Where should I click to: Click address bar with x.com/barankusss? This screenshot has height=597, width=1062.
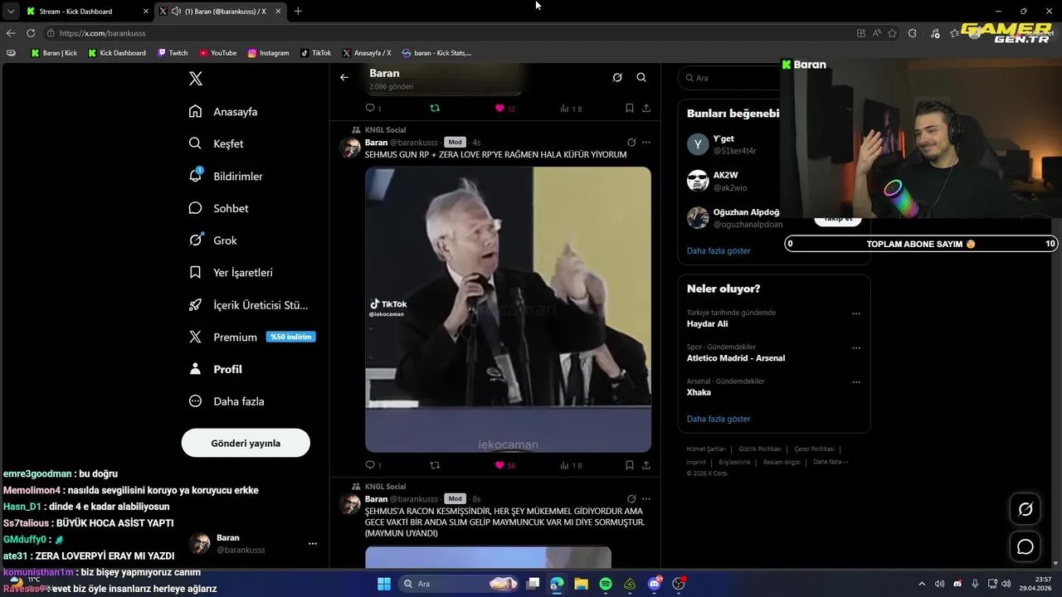[448, 33]
